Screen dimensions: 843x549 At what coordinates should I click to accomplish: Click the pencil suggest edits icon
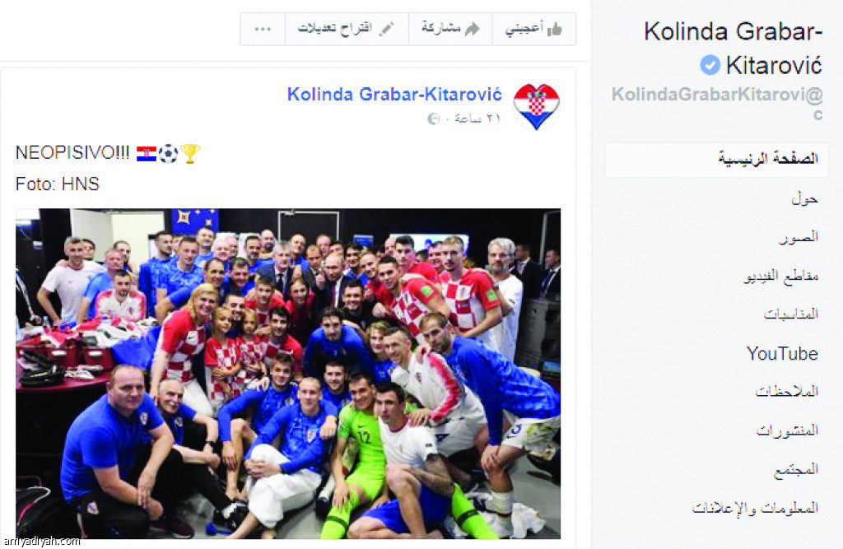point(386,29)
